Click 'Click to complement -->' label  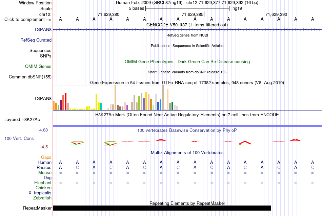(28, 20)
